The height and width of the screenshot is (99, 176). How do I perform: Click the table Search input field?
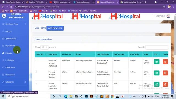157,47
